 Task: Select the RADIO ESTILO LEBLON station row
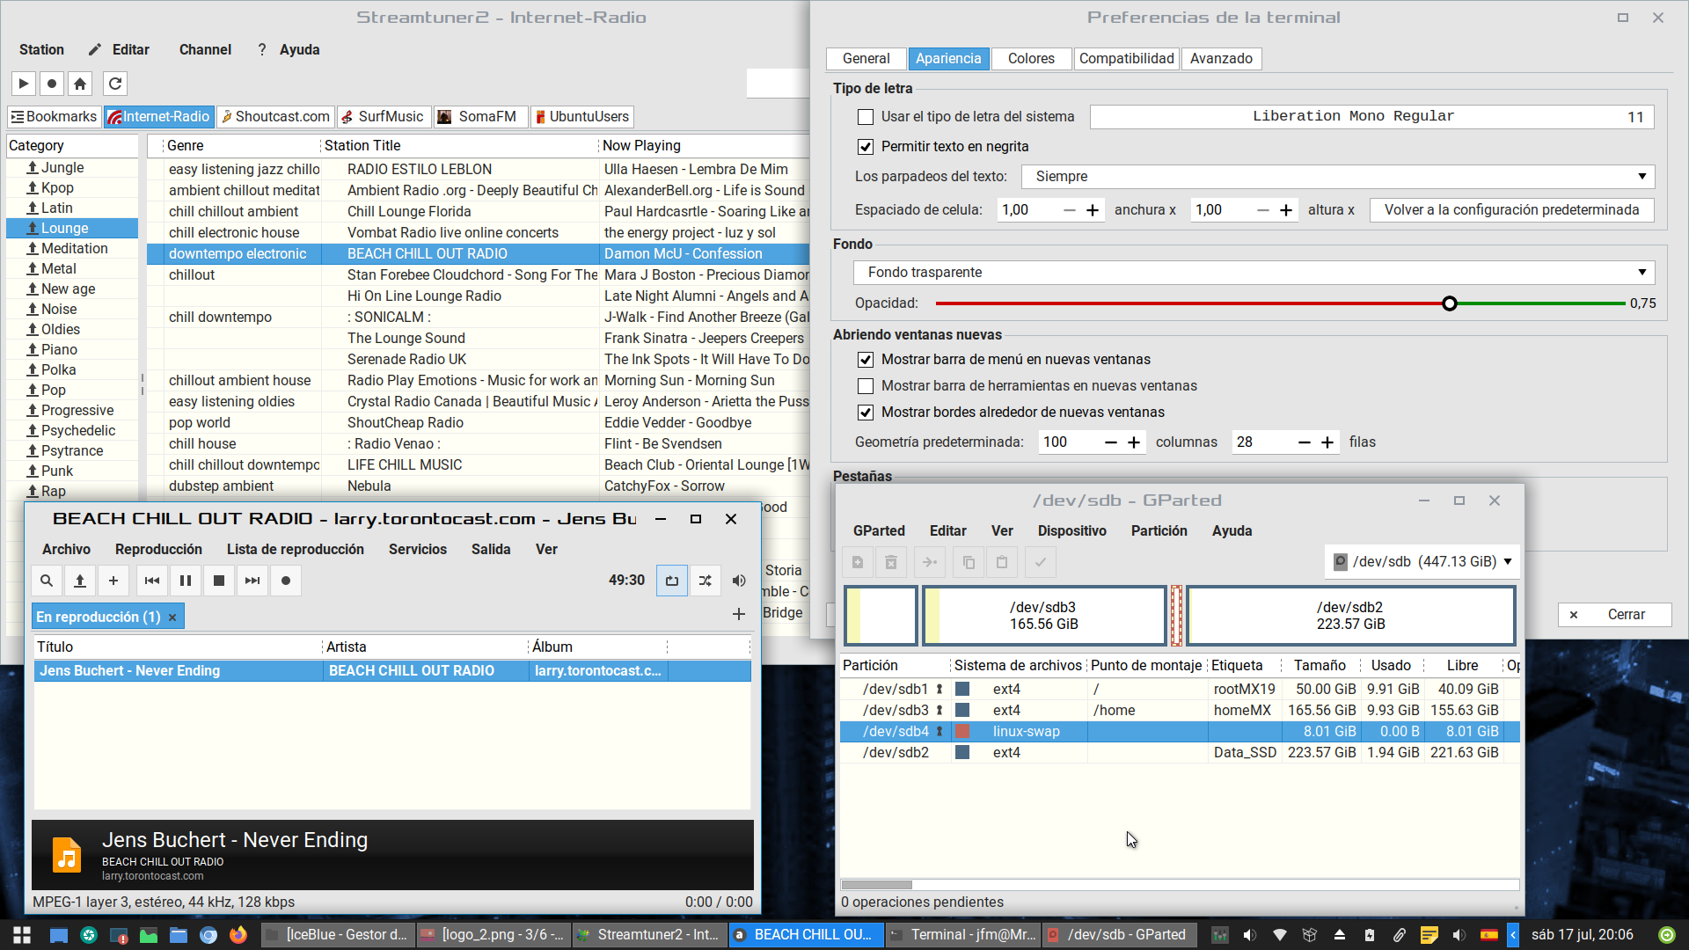(479, 170)
